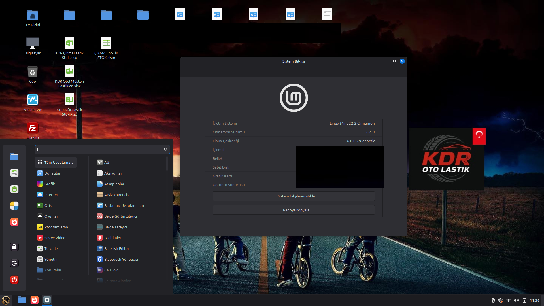Open the logout icon in the sidebar
Viewport: 544px width, 306px height.
[x=14, y=263]
